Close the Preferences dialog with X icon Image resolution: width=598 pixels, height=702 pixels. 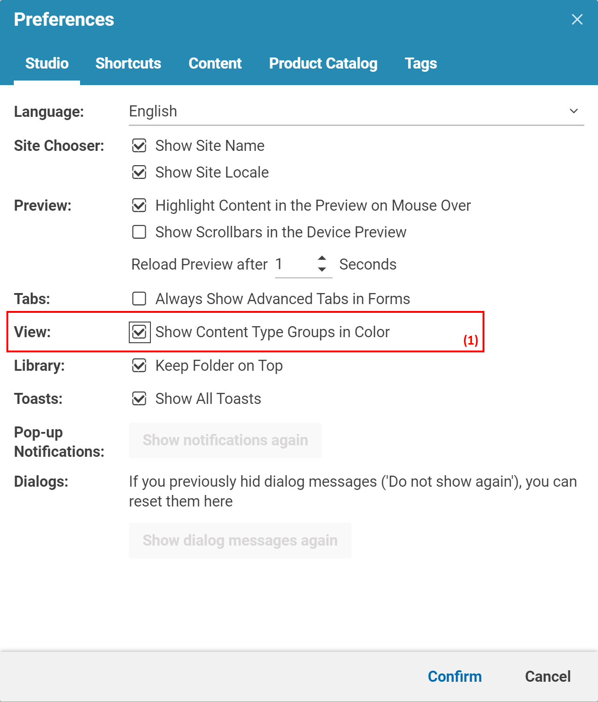coord(577,19)
